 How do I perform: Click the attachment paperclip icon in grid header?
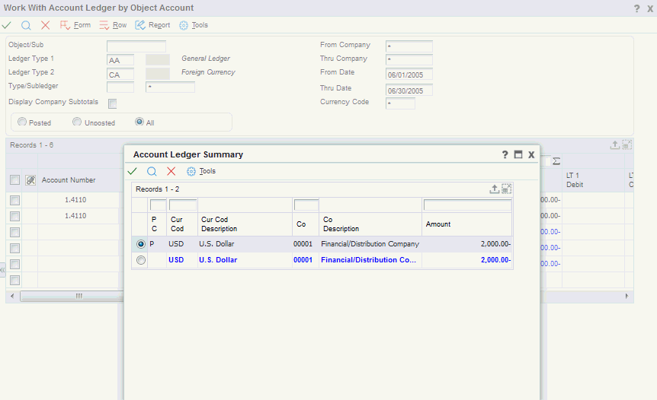tap(30, 180)
